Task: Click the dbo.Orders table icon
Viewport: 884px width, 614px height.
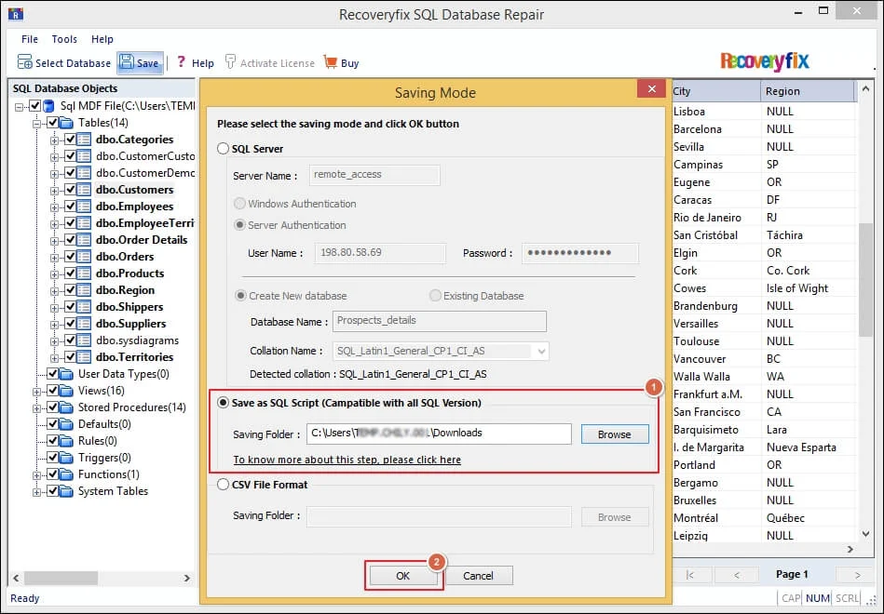Action: 84,257
